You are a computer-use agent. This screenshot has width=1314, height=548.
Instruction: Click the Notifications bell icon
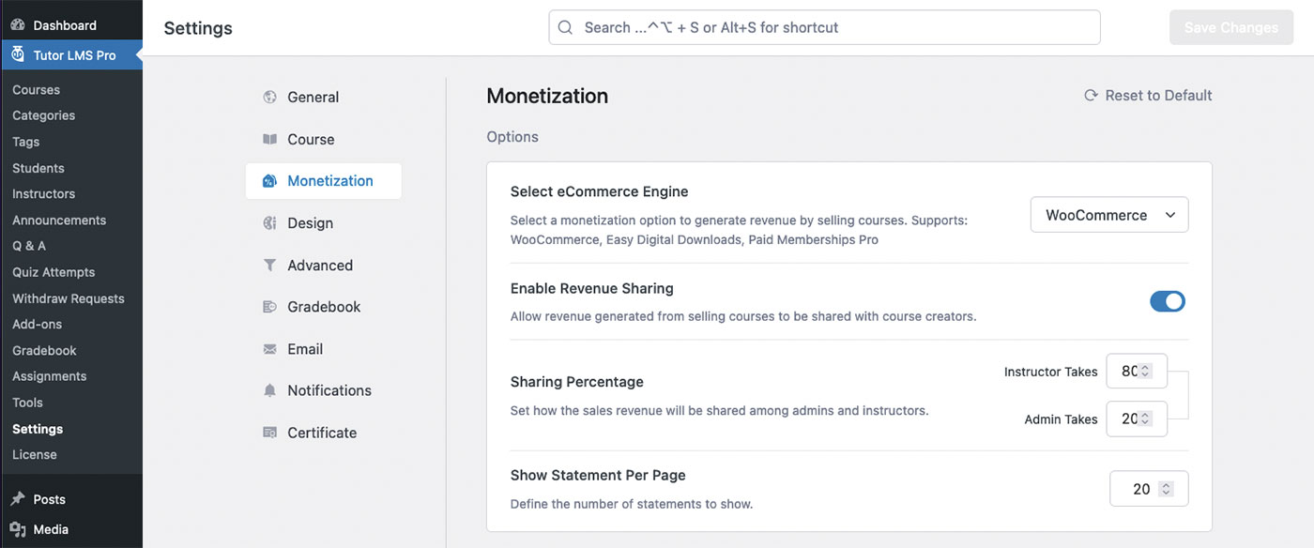pyautogui.click(x=270, y=390)
